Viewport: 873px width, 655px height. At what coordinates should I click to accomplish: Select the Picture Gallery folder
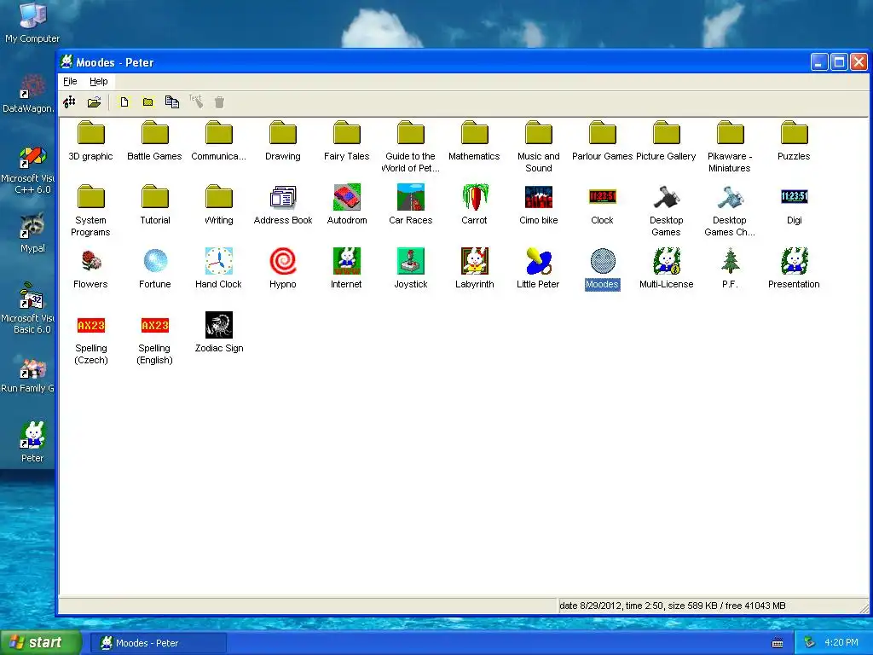667,133
